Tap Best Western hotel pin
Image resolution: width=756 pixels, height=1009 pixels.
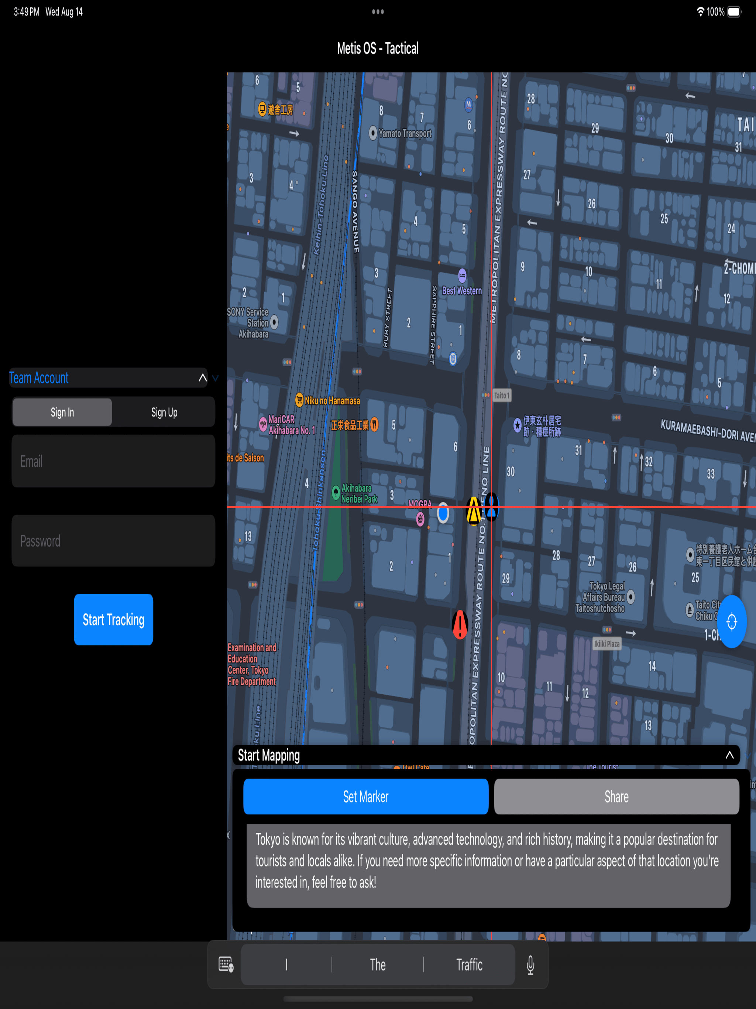point(462,275)
